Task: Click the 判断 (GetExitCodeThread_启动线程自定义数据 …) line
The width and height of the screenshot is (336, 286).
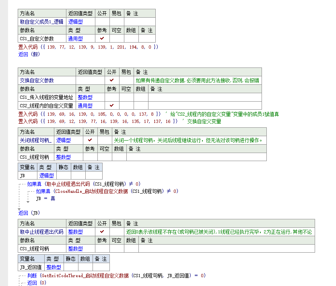Action: point(116,276)
